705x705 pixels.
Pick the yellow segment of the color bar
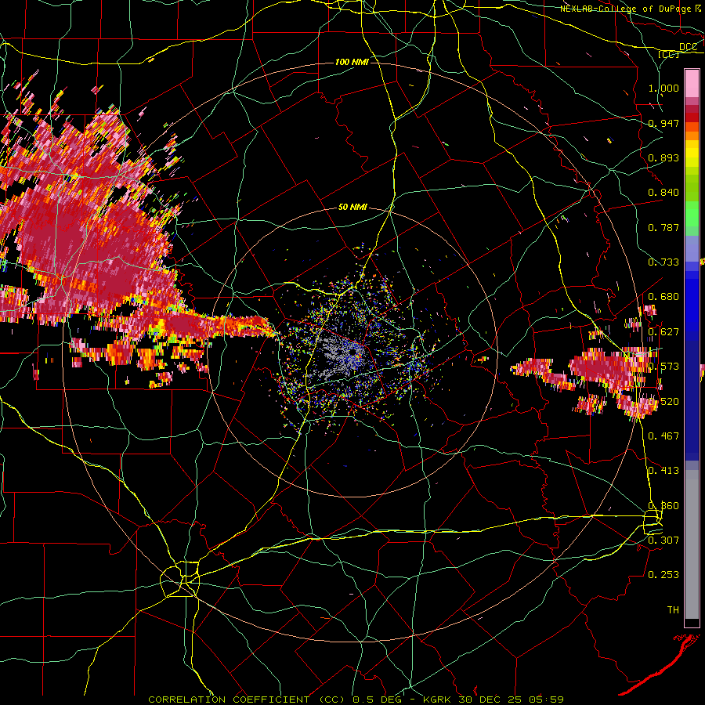(692, 154)
